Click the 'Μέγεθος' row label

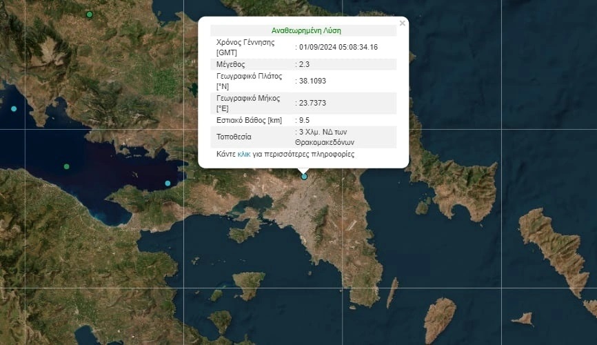point(231,64)
